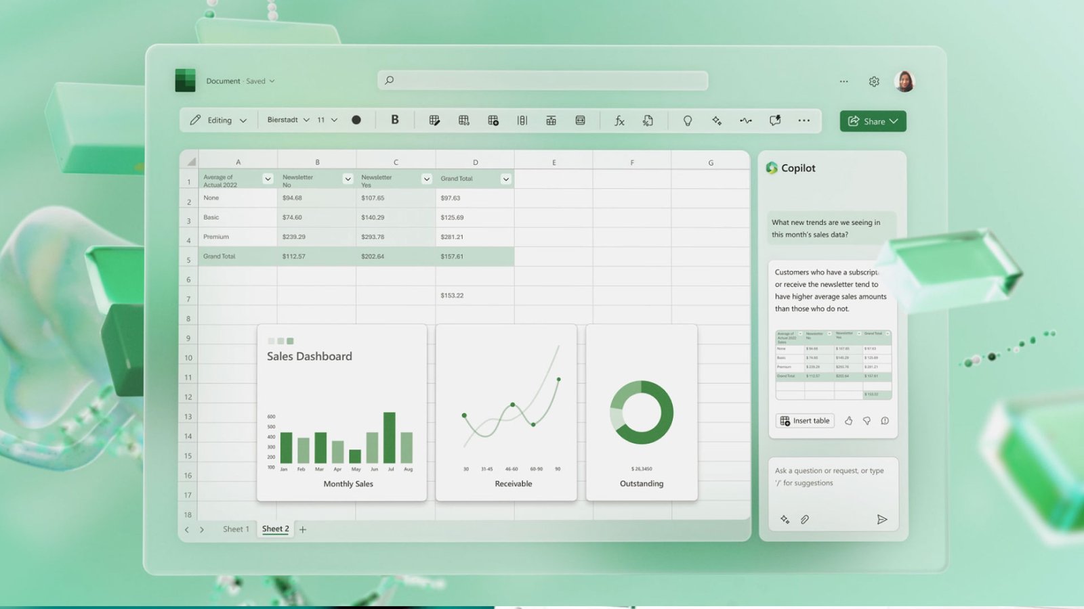
Task: Click the Share button
Action: click(x=873, y=121)
